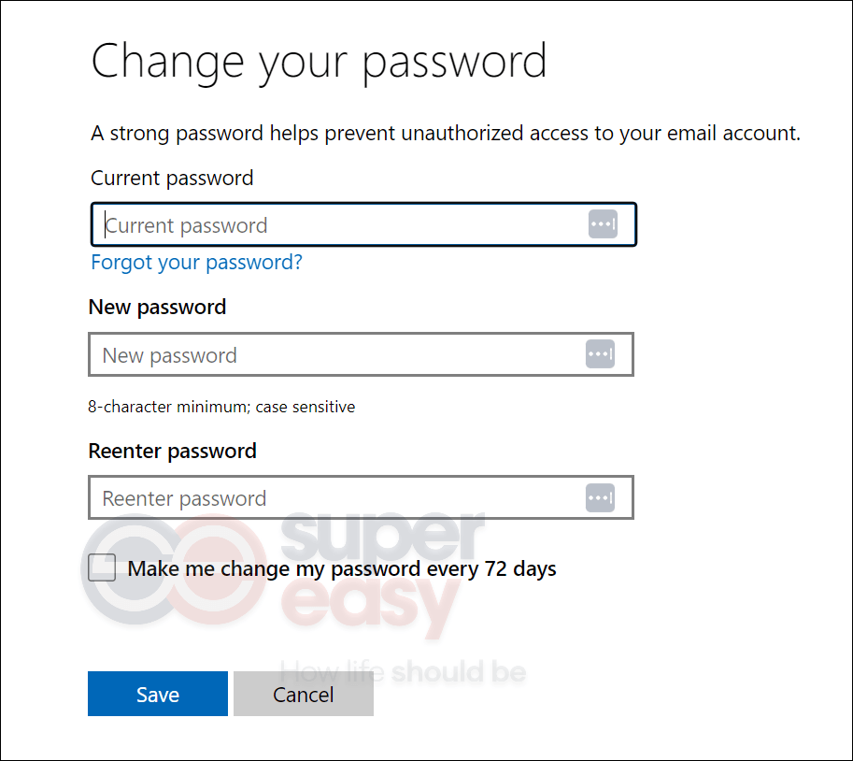Click the password manager icon in New password field
This screenshot has height=761, width=853.
tap(600, 353)
